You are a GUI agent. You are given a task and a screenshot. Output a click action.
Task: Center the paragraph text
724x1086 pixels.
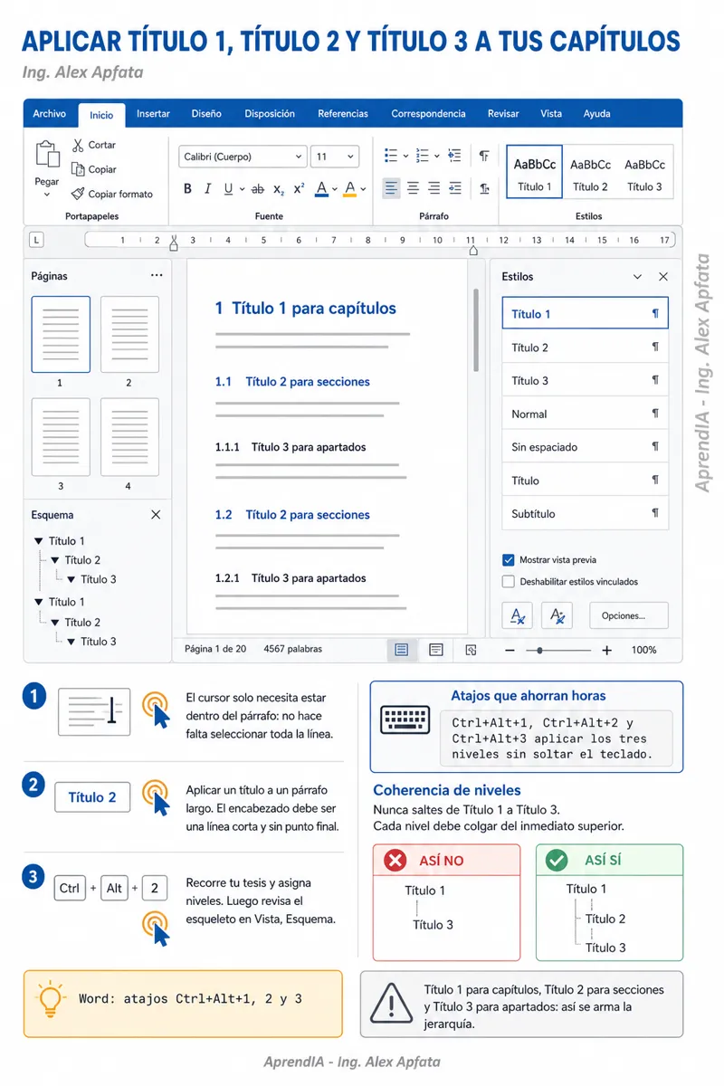(x=413, y=188)
